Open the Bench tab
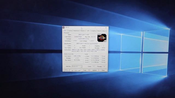The image size is (175, 98). point(99,31)
